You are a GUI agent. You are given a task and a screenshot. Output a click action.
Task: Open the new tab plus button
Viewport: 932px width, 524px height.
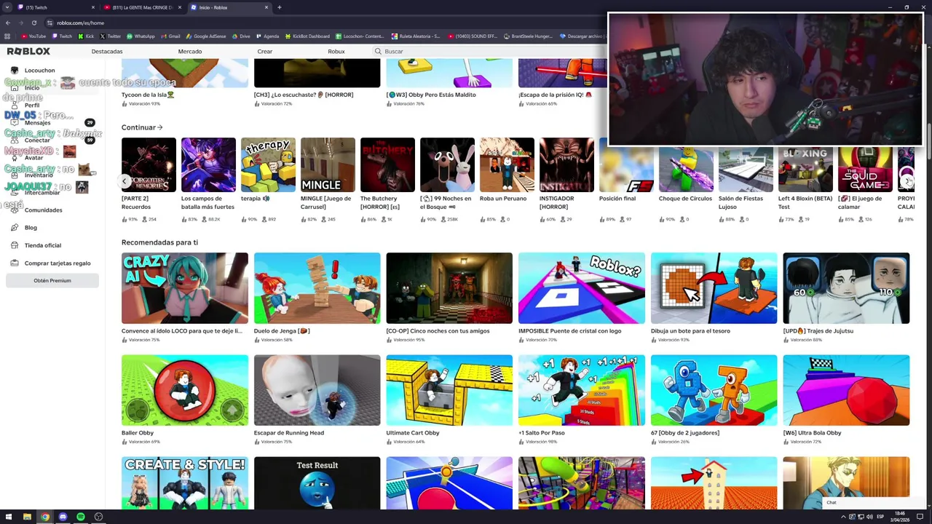coord(280,7)
